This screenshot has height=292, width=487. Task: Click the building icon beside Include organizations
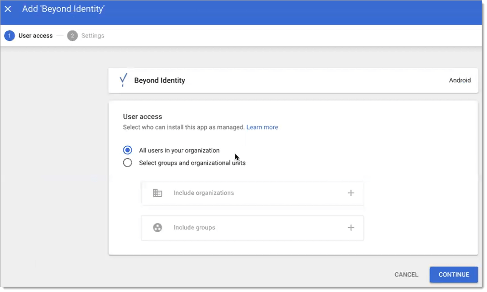[157, 192]
